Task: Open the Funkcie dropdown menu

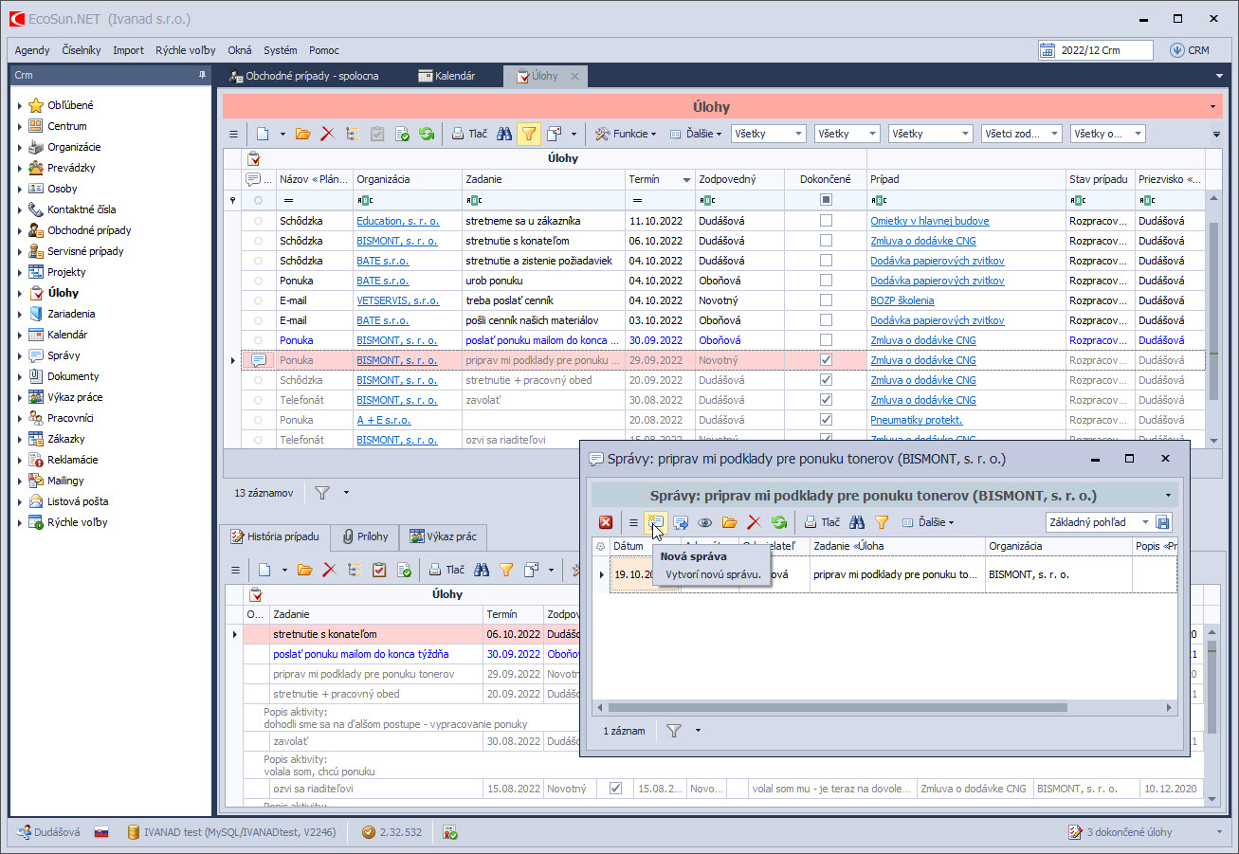Action: click(x=626, y=134)
